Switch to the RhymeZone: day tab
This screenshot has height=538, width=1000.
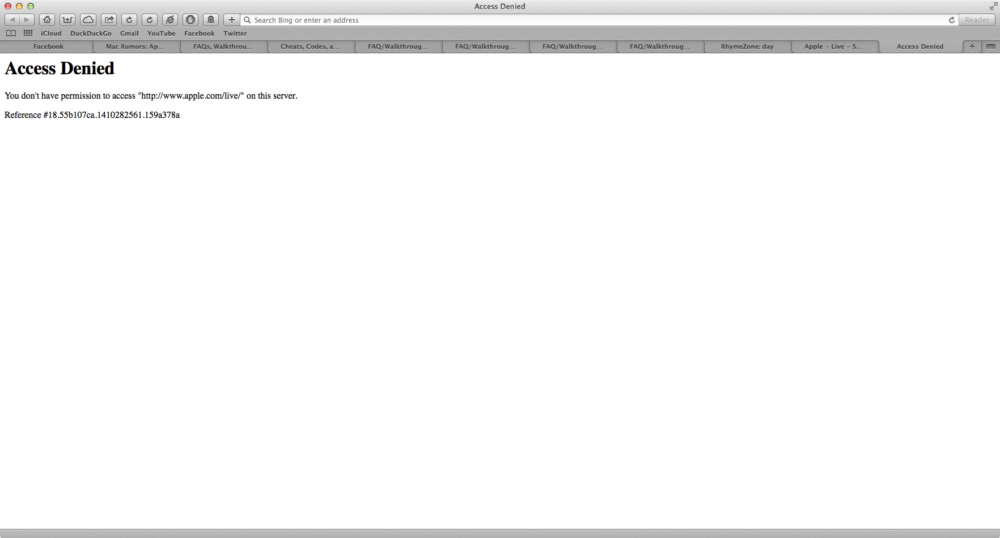tap(747, 46)
